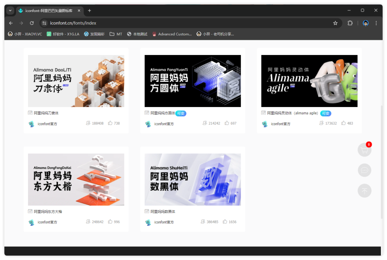
Task: Click the Alimama FangYuanTi preview image
Action: pos(192,81)
